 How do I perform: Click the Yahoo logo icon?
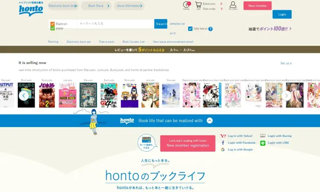[x=223, y=136]
